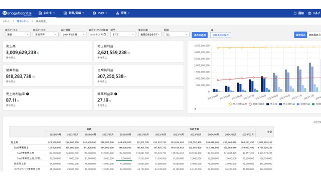Open the 集計対象 tag dropdown
The width and height of the screenshot is (321, 180).
150,34
